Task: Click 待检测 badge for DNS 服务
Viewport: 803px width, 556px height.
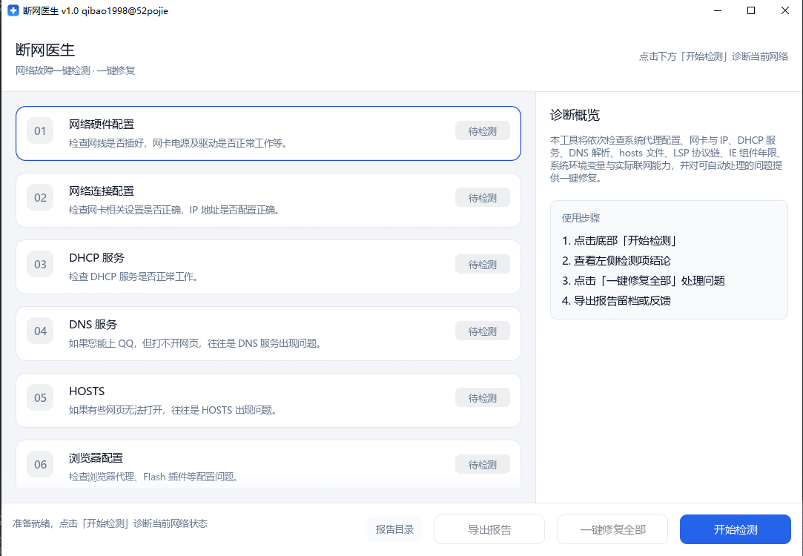Action: (x=483, y=331)
